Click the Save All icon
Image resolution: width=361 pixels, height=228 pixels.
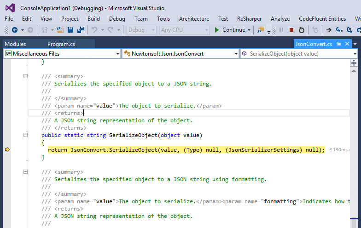coord(80,30)
